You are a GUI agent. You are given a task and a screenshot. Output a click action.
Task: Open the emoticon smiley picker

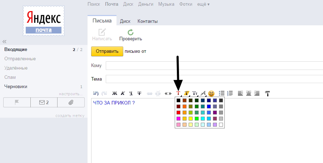[x=212, y=93]
